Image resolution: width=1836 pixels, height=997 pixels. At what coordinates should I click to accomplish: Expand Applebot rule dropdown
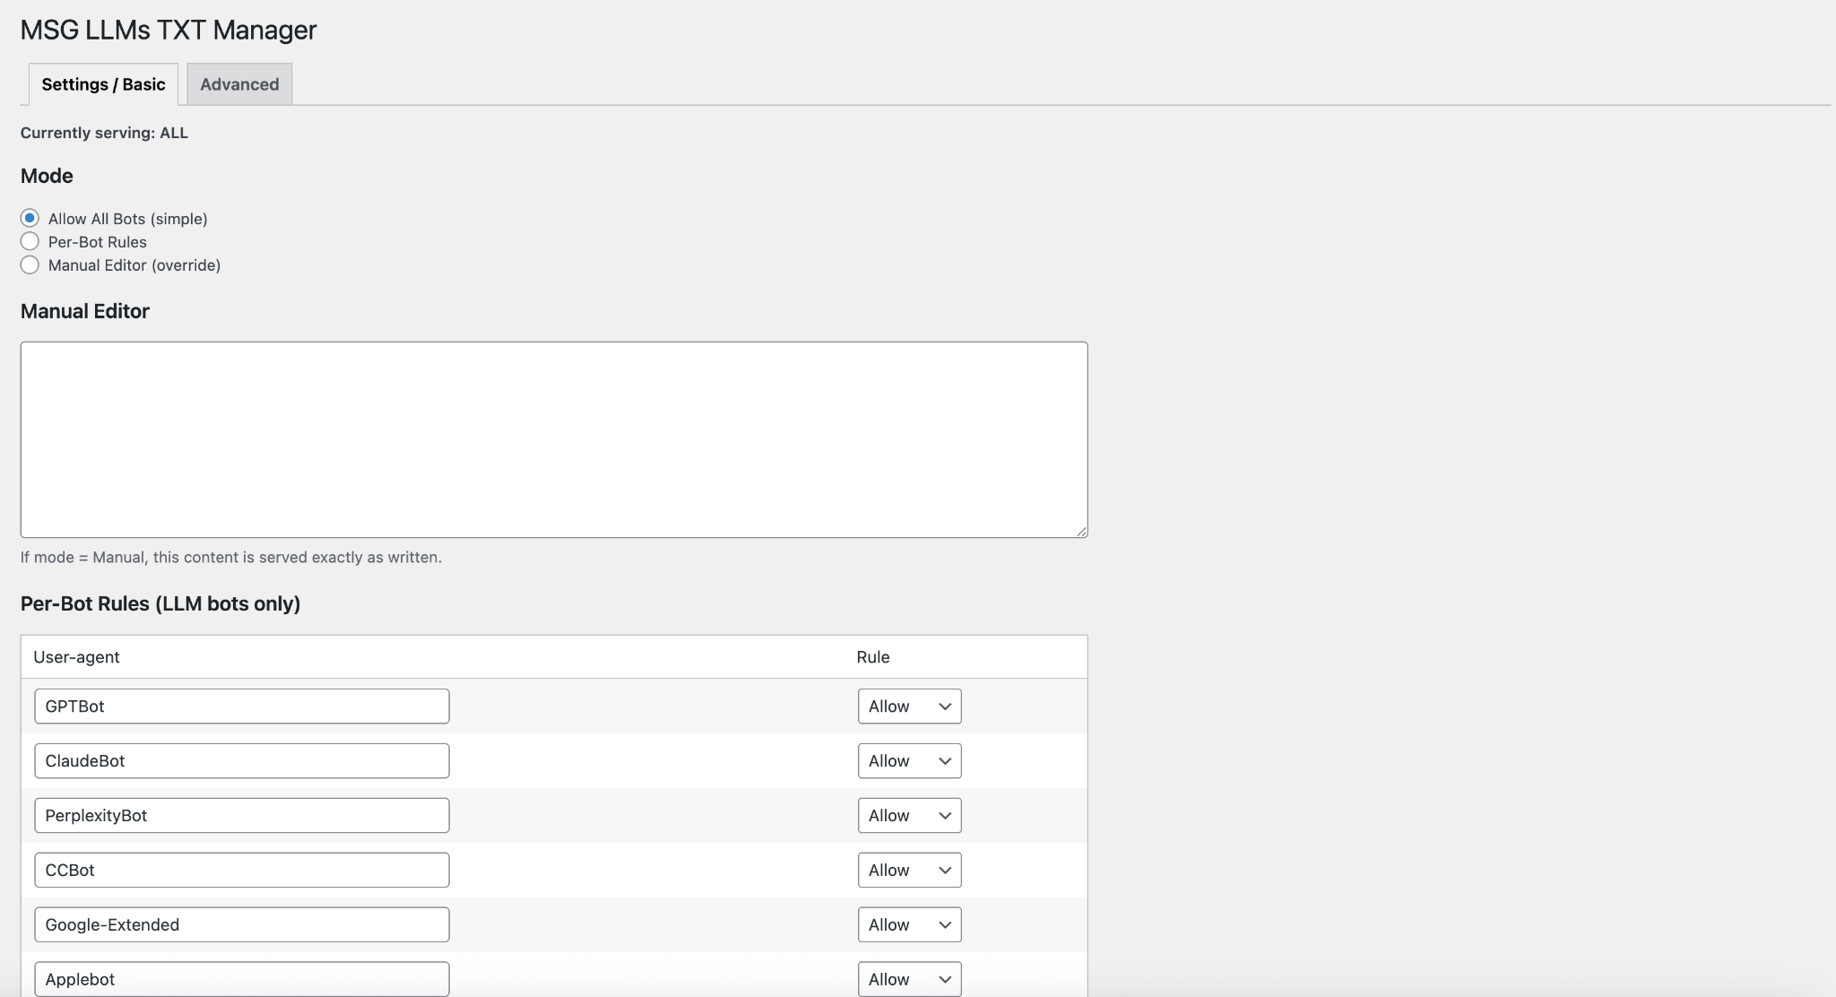pyautogui.click(x=909, y=979)
